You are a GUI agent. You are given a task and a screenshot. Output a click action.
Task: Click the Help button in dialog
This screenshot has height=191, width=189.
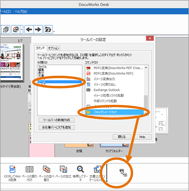[142, 137]
